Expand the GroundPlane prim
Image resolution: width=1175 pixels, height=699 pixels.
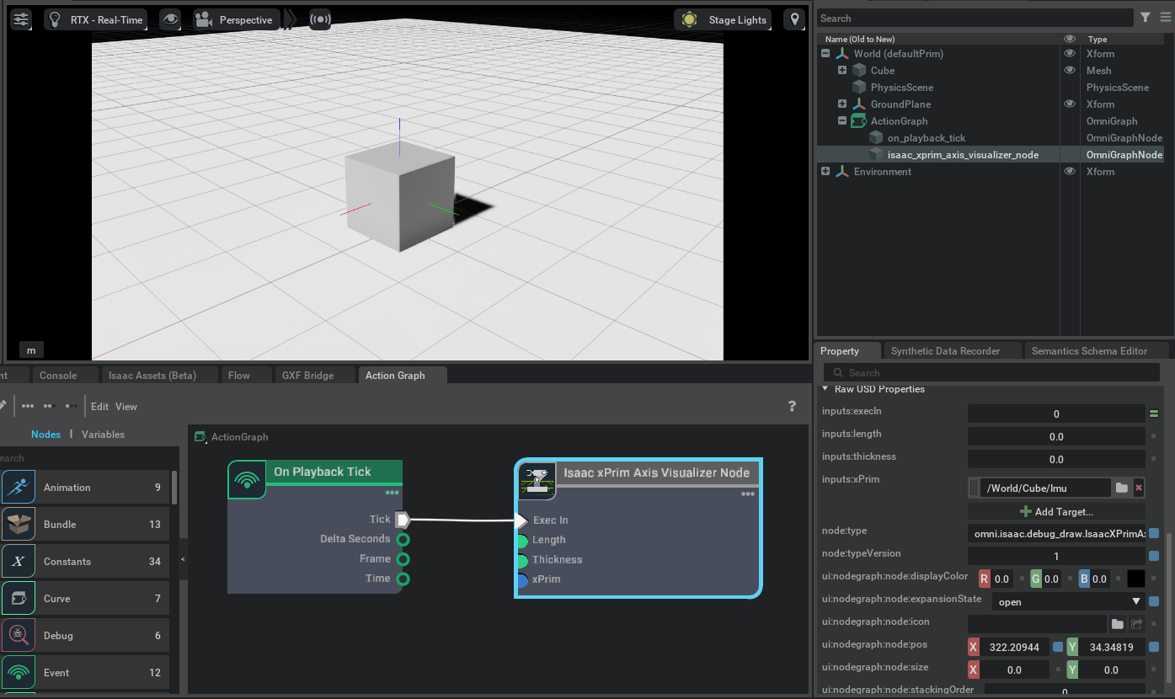click(842, 104)
